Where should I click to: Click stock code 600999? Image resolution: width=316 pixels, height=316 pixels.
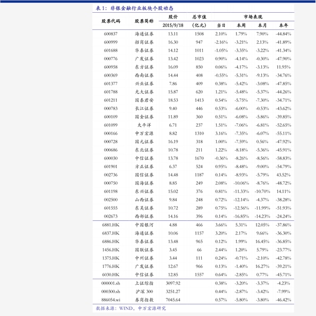110,42
